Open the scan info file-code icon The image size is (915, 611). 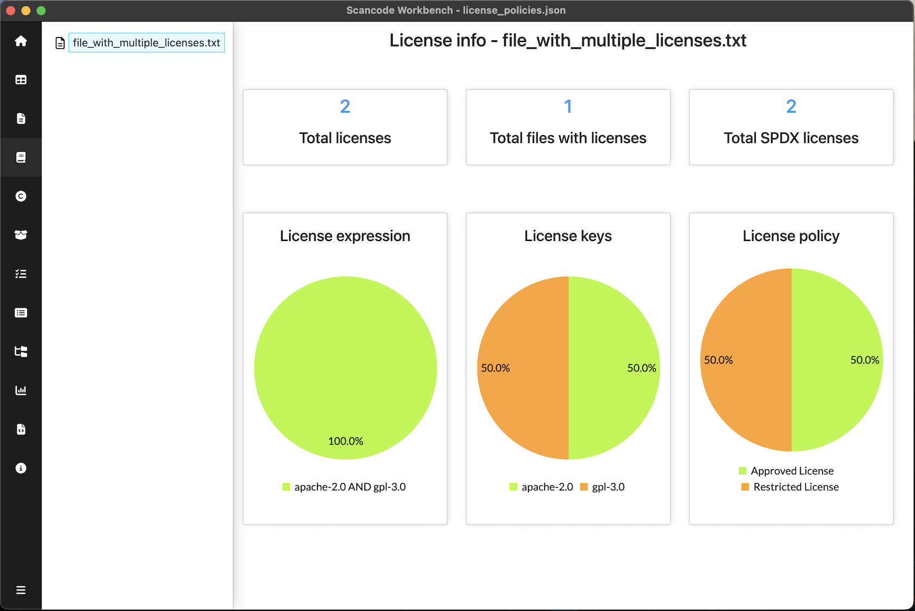(x=21, y=429)
